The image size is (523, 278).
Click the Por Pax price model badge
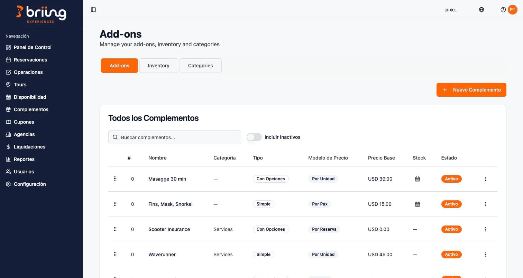320,204
